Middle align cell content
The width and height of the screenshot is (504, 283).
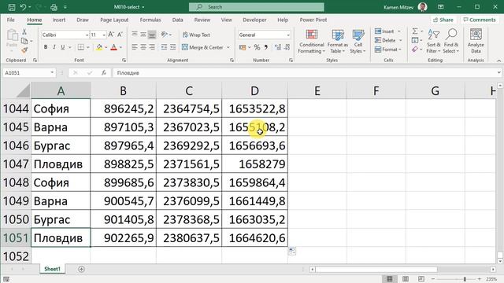pyautogui.click(x=143, y=34)
